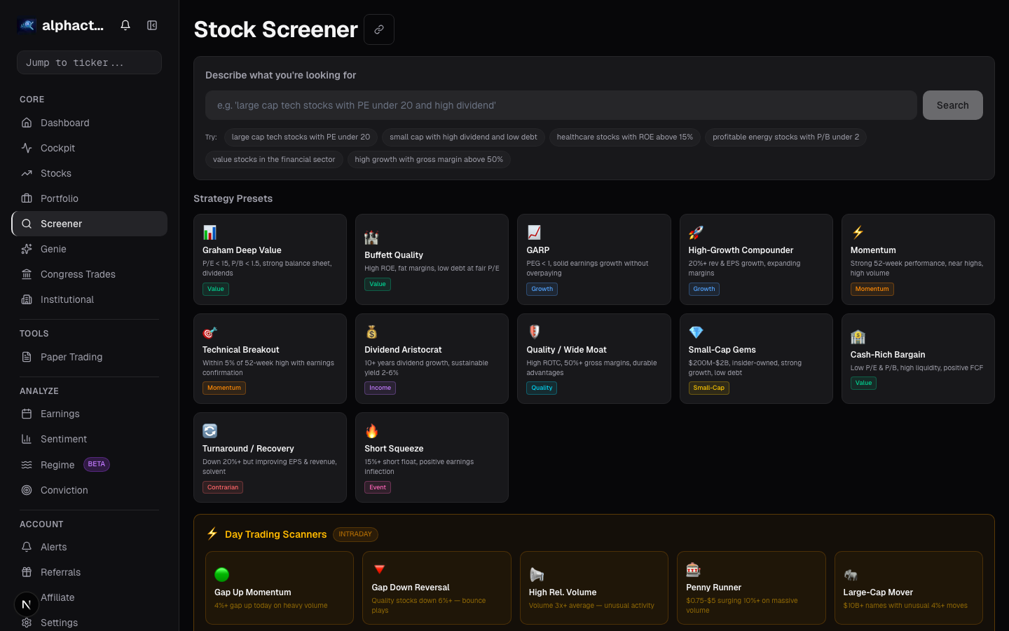Switch to the Portfolio section
The width and height of the screenshot is (1009, 631).
(60, 198)
